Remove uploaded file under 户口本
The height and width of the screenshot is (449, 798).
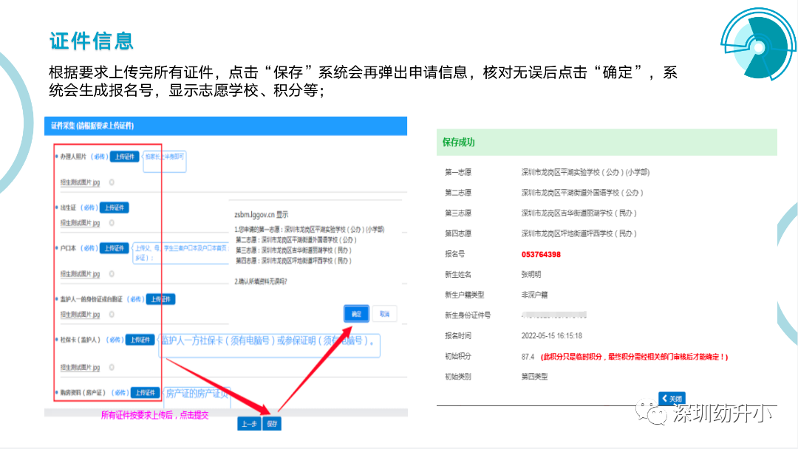pos(112,273)
